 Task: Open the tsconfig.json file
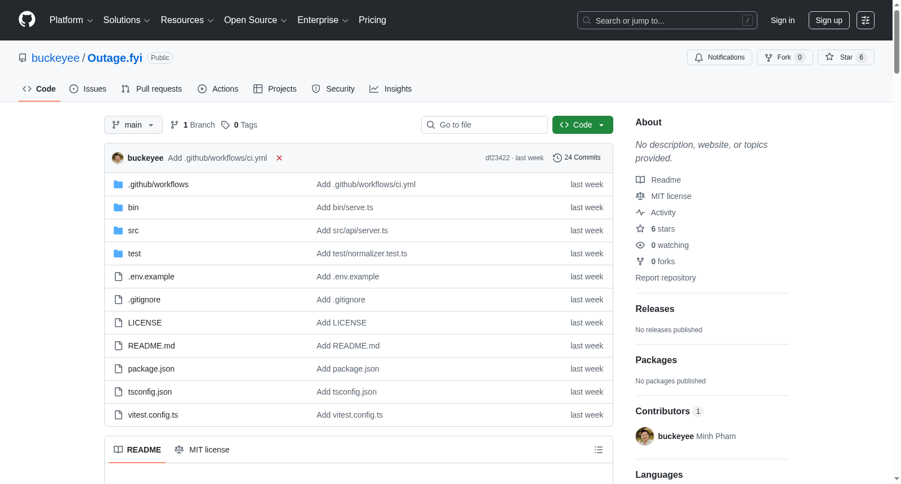pyautogui.click(x=150, y=392)
